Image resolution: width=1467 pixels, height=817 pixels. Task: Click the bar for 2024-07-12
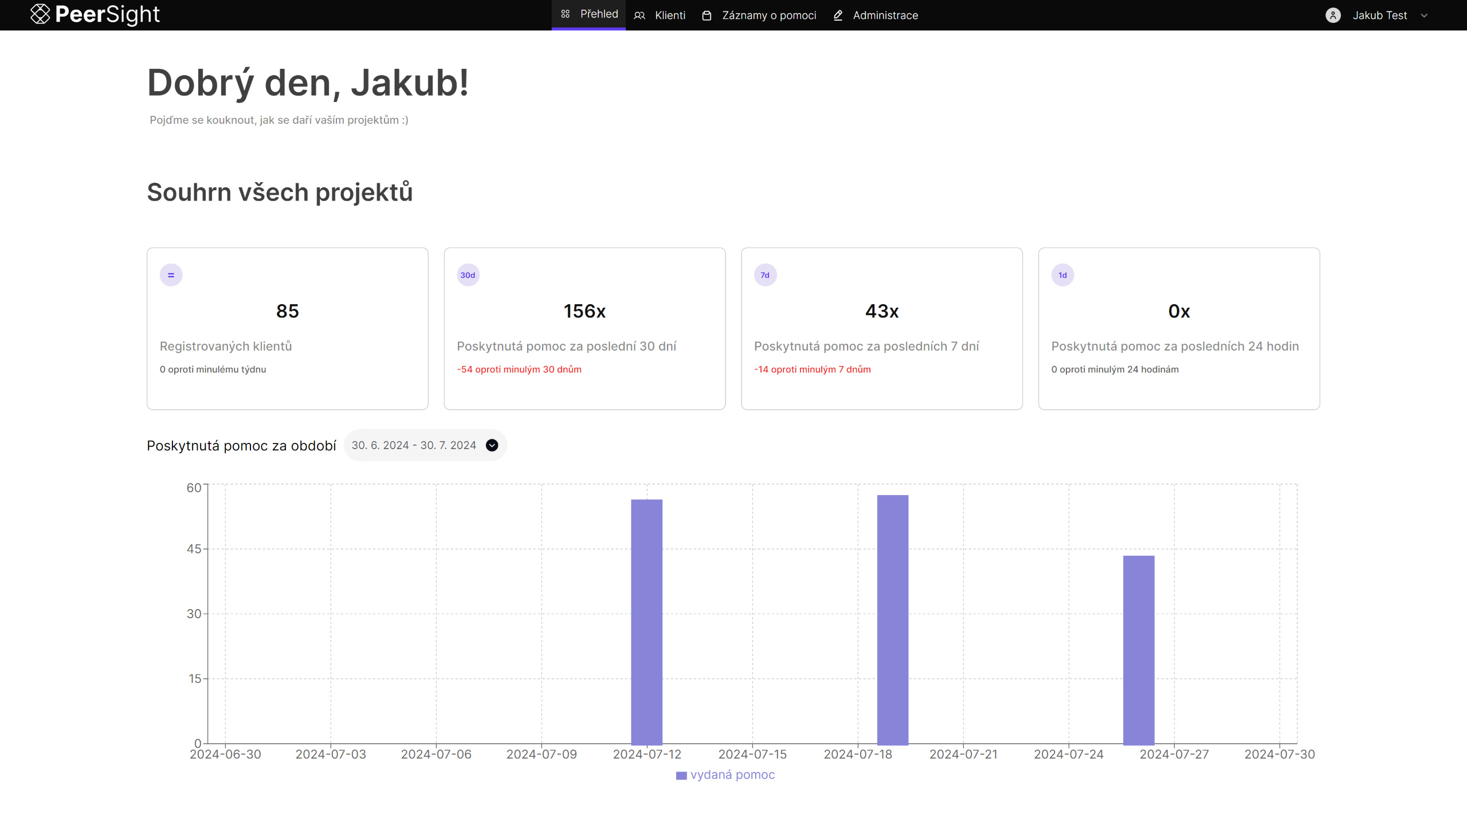(x=646, y=622)
